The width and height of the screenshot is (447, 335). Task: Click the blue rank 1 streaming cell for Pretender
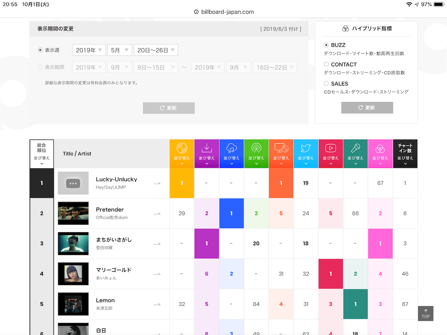point(231,213)
